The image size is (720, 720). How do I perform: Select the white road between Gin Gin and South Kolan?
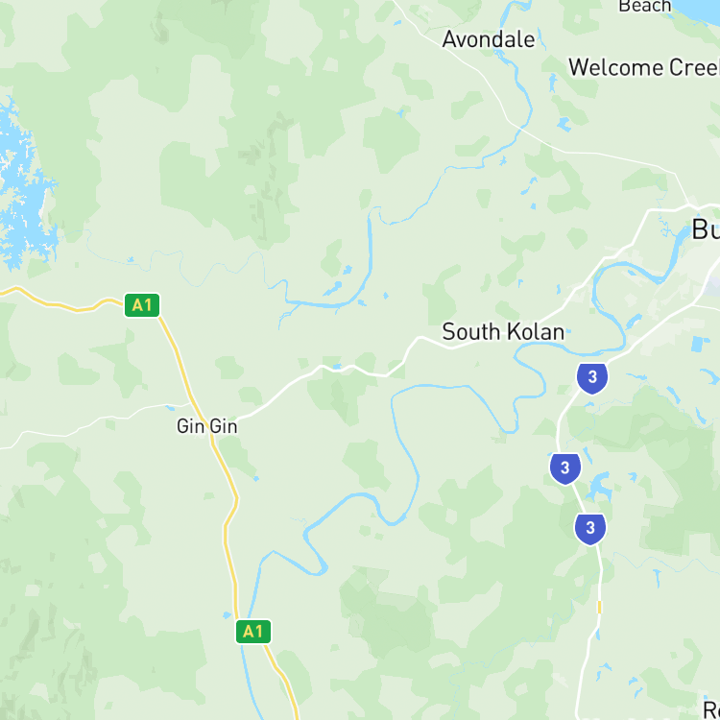pyautogui.click(x=322, y=369)
